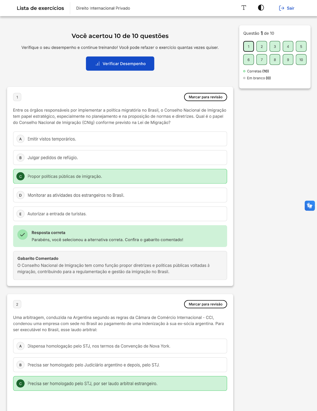Click the Lista de exercícios header title

click(40, 8)
